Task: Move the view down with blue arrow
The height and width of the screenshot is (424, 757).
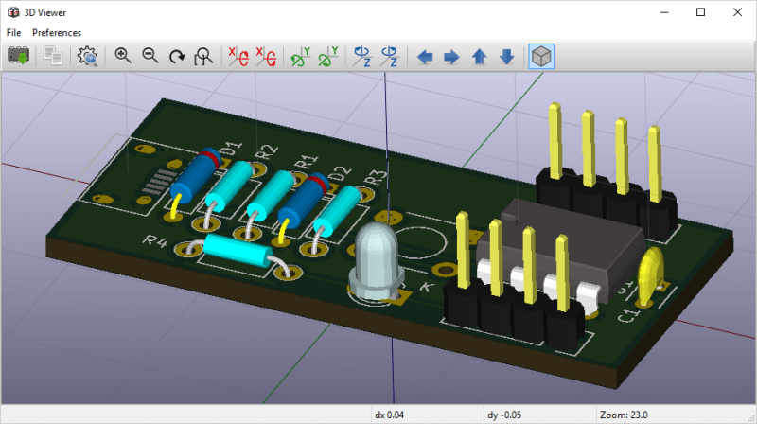Action: [506, 57]
